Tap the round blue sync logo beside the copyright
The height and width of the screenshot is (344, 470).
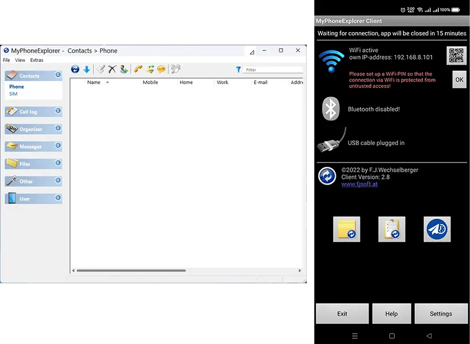(x=327, y=176)
